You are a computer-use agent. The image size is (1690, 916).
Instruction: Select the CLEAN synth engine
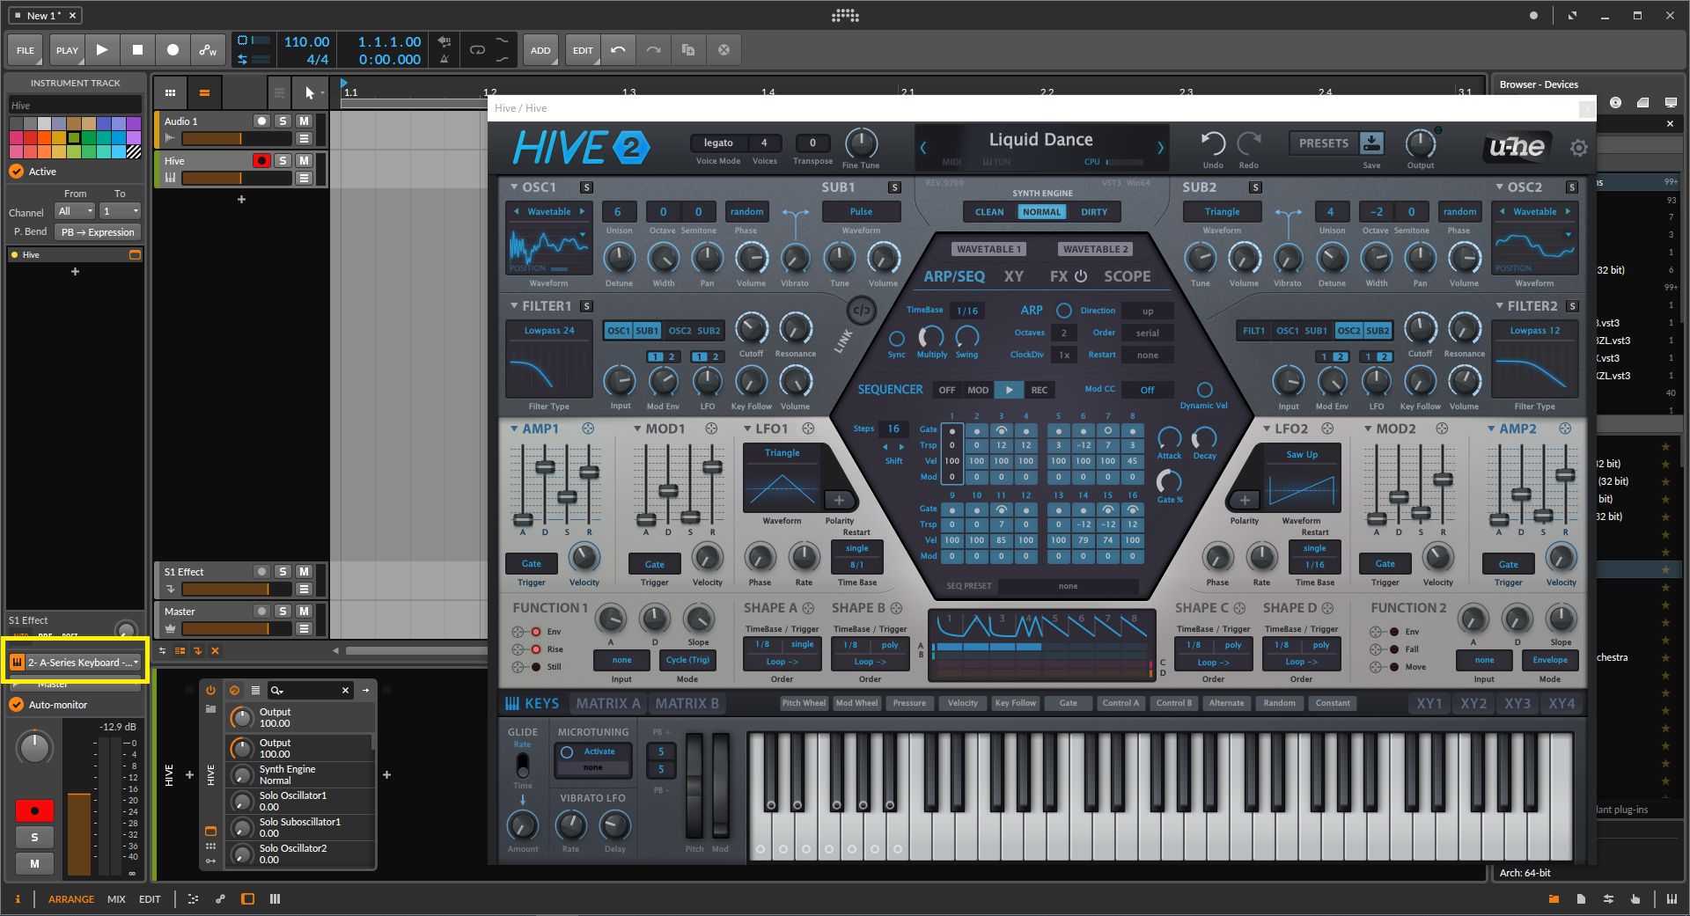(989, 212)
